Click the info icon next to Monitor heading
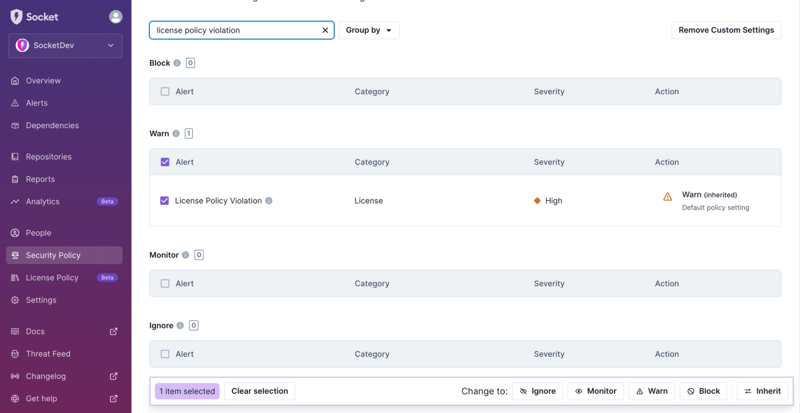This screenshot has width=800, height=413. pyautogui.click(x=185, y=255)
